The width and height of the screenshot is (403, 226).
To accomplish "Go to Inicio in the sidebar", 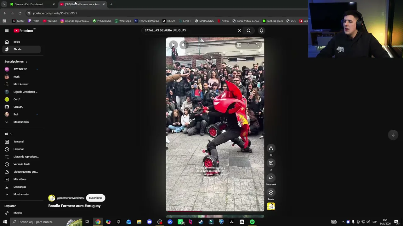I will (21, 42).
